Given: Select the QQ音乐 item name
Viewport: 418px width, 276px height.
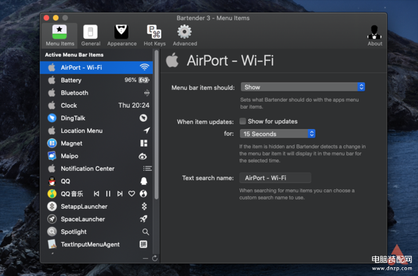Looking at the screenshot, I should tap(72, 194).
